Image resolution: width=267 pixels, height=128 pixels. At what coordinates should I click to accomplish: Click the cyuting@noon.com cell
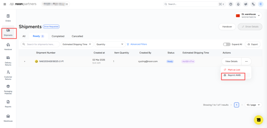(x=148, y=62)
